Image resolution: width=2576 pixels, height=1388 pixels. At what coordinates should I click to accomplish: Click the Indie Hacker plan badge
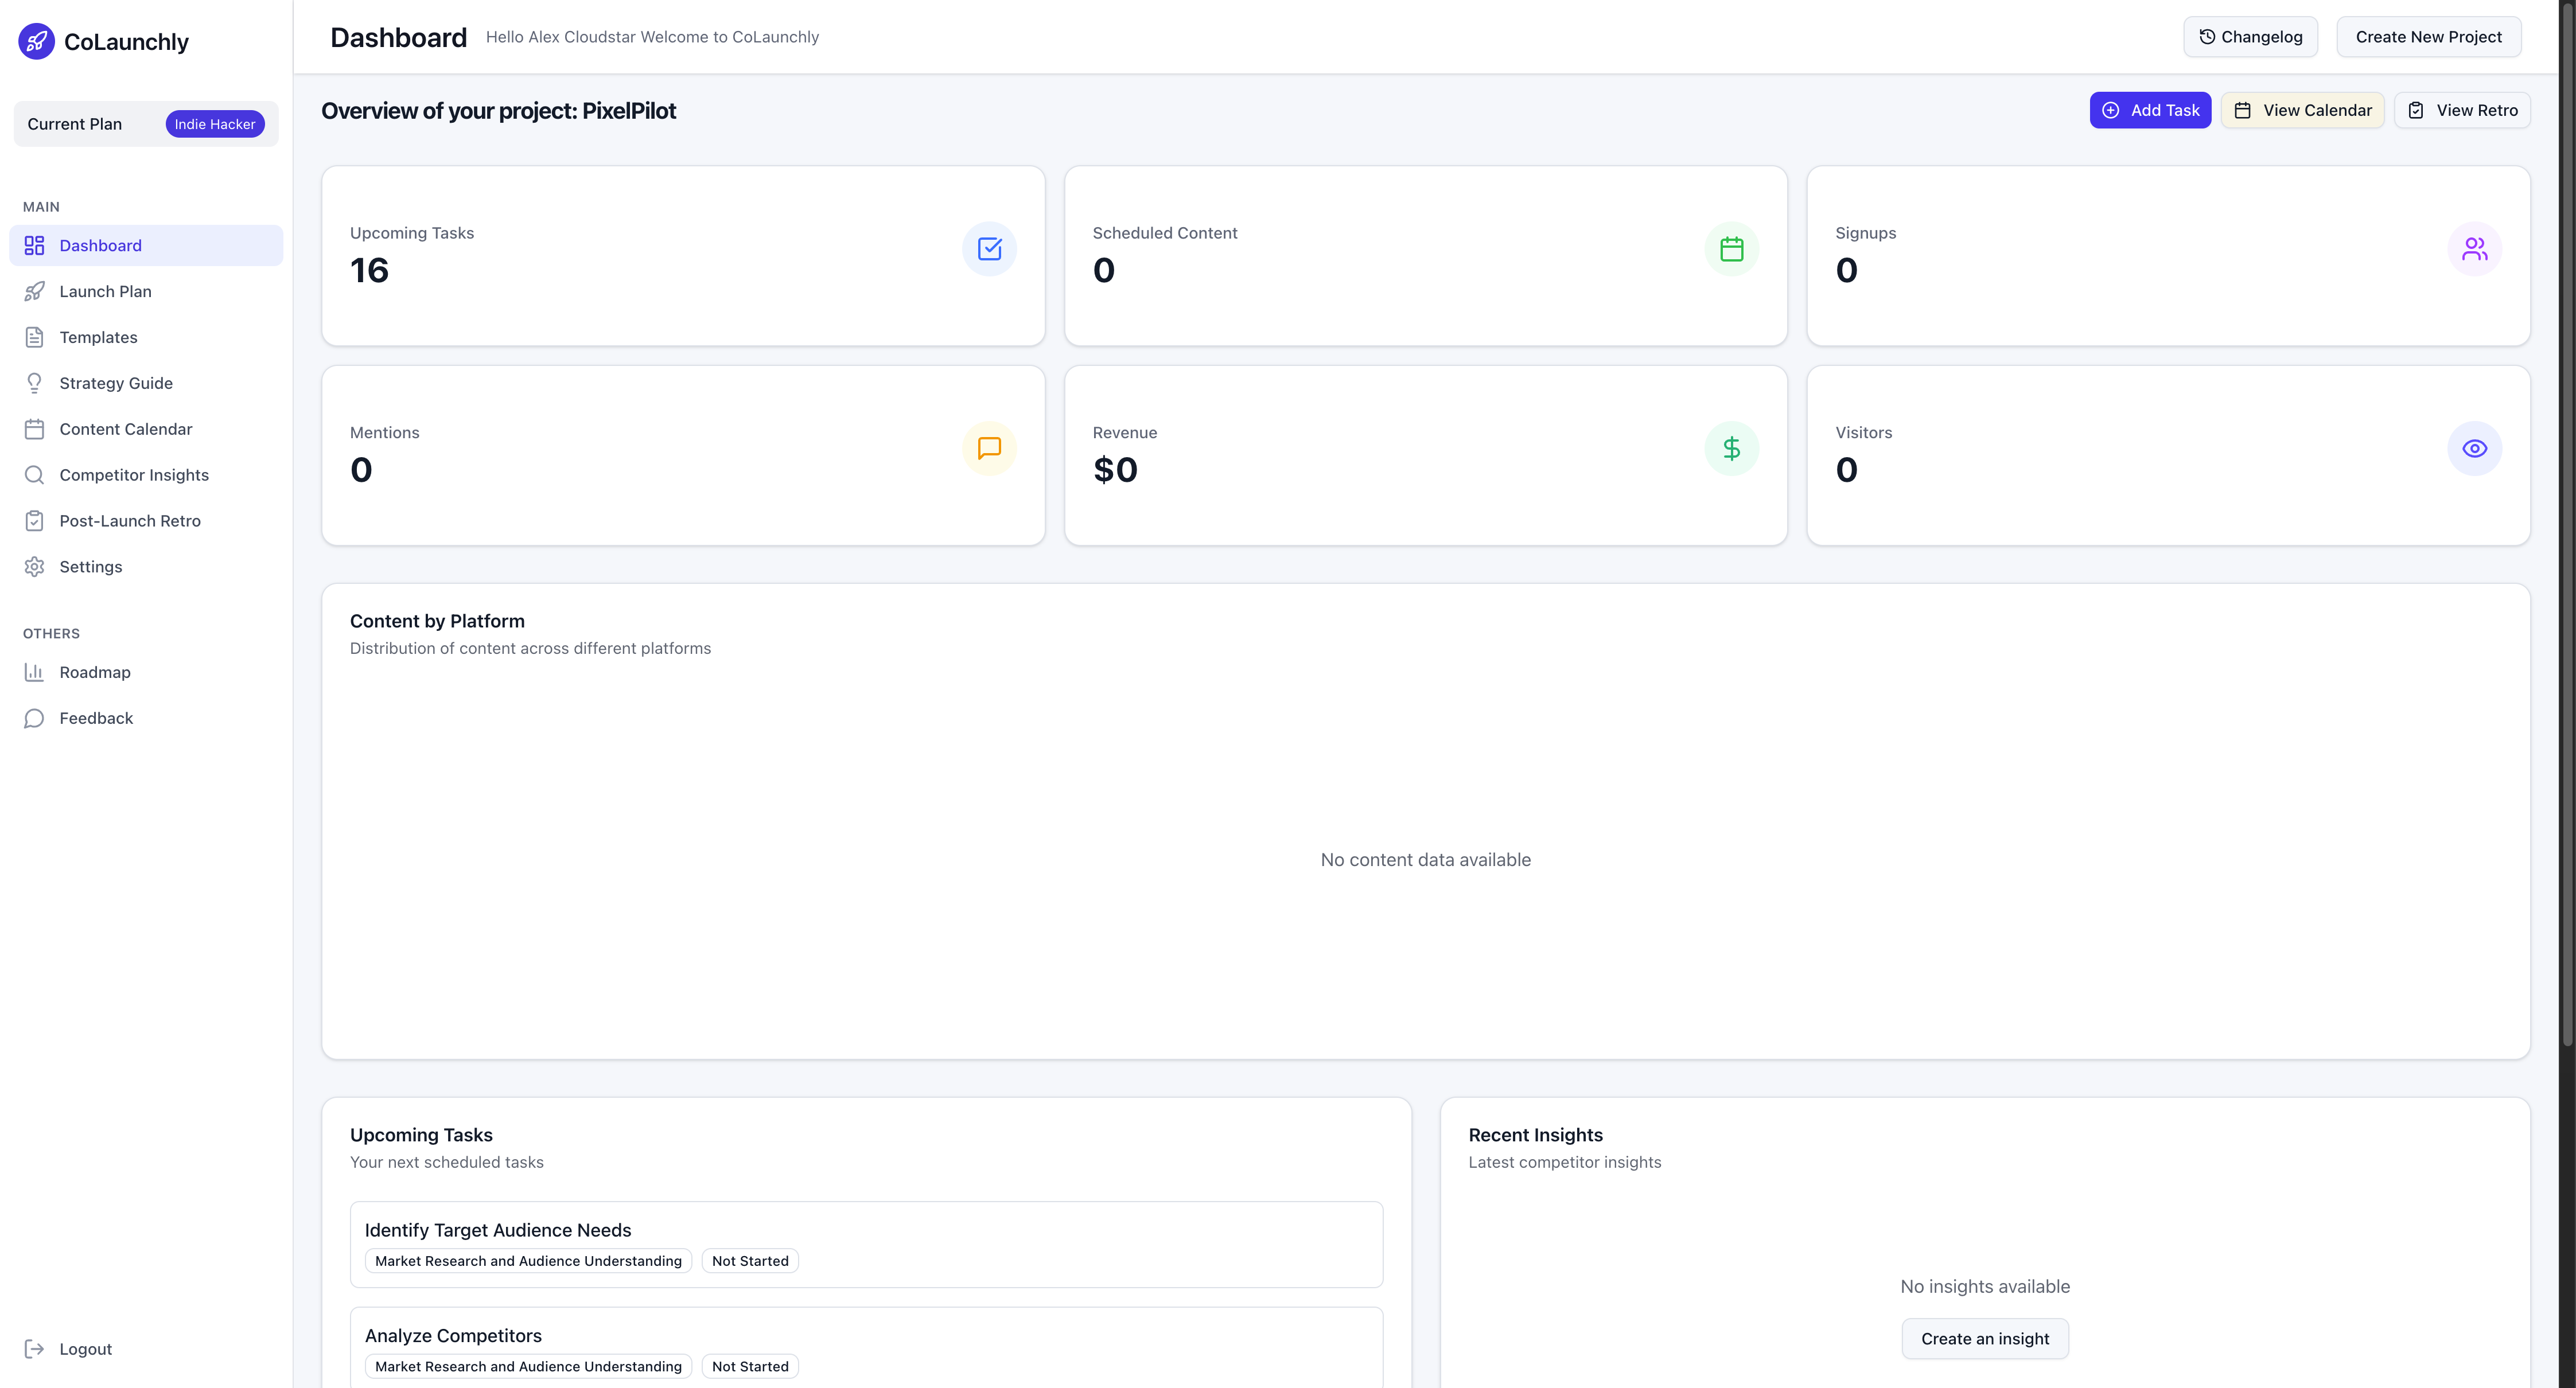click(x=215, y=124)
